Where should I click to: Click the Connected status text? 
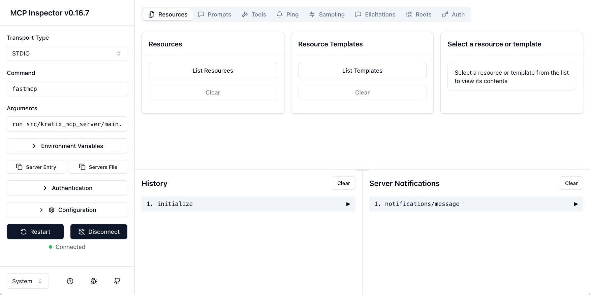click(70, 247)
